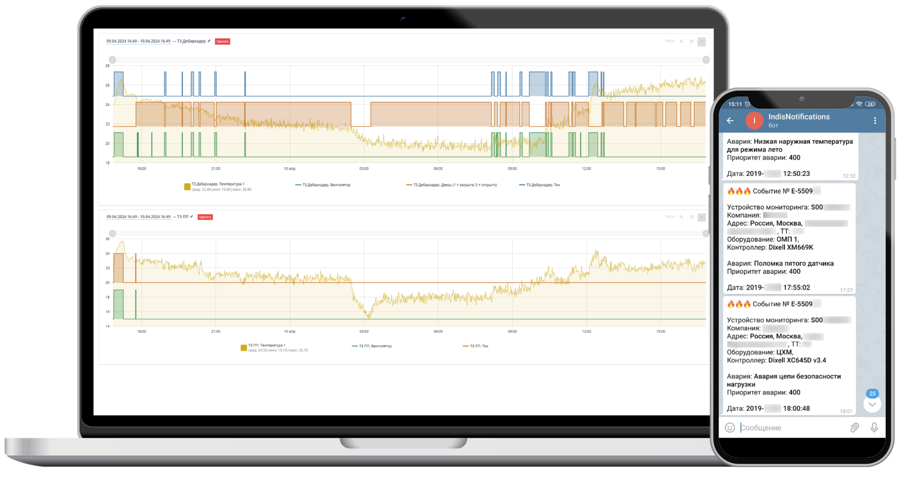Toggle ТЗ ПП Тэн series in legend
This screenshot has width=910, height=481.
(475, 346)
